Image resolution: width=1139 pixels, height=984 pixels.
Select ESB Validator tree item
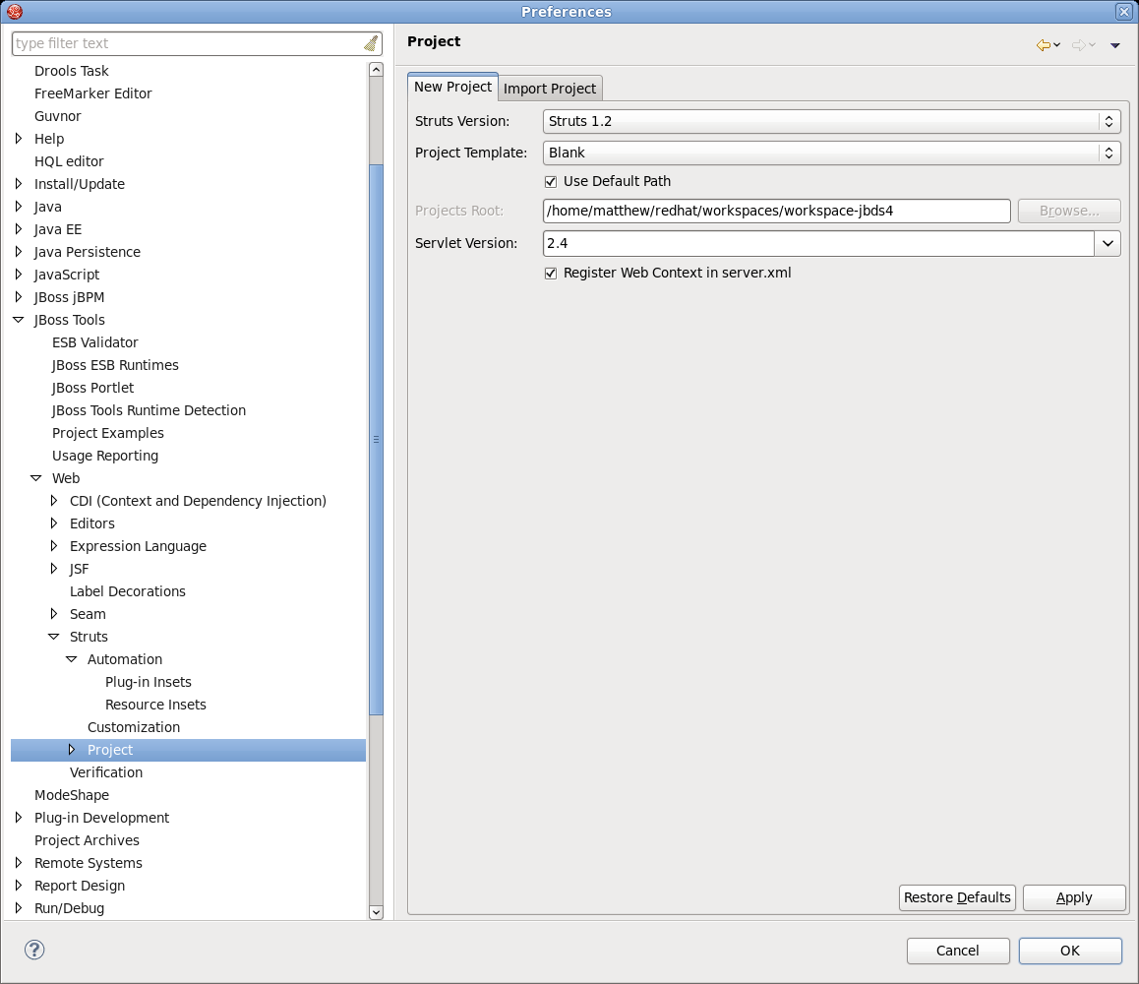tap(95, 342)
